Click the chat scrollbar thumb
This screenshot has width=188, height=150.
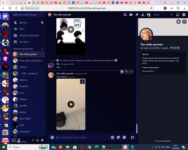pos(137,129)
